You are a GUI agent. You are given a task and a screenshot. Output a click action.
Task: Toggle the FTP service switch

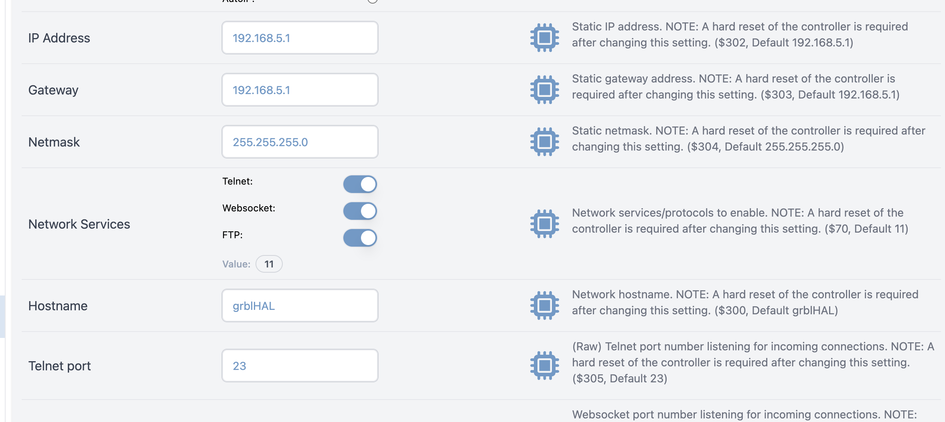tap(360, 238)
